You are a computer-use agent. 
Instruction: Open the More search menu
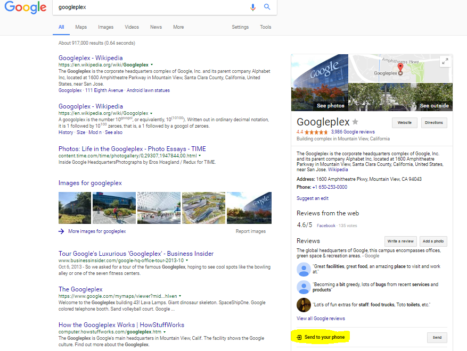(178, 27)
